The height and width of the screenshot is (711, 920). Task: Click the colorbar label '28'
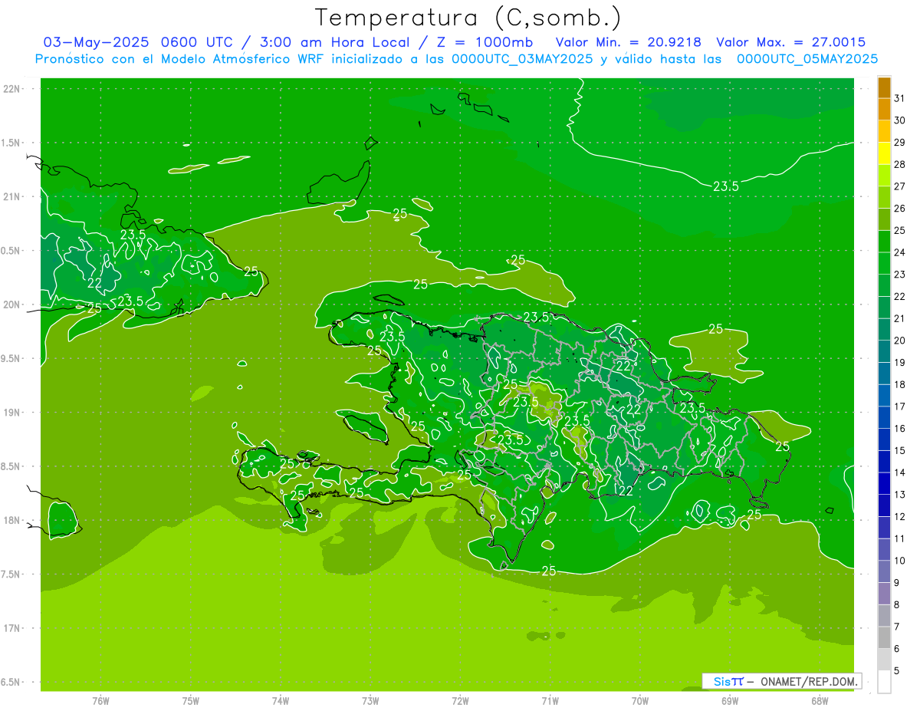tap(900, 164)
